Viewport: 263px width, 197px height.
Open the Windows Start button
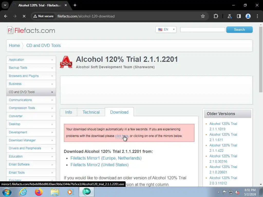7,192
